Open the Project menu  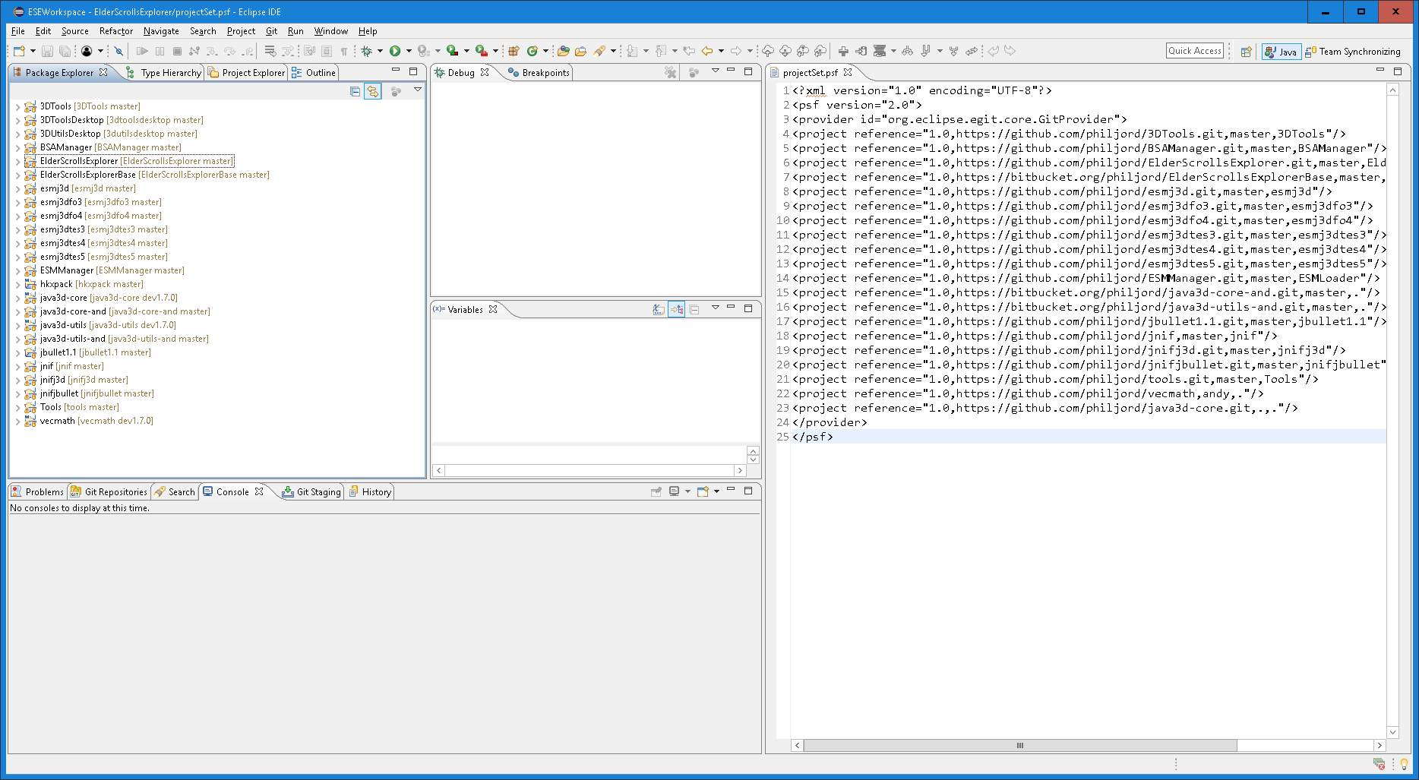[x=241, y=31]
